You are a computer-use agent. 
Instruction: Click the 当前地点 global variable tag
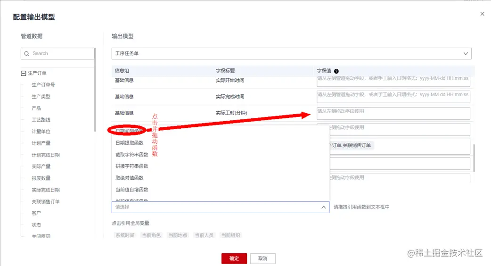(178, 235)
